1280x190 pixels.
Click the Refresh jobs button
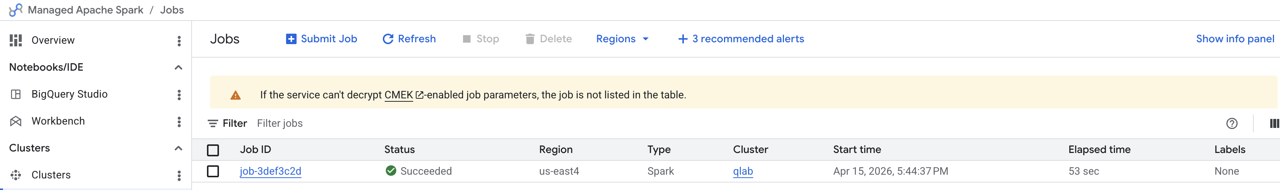coord(408,39)
